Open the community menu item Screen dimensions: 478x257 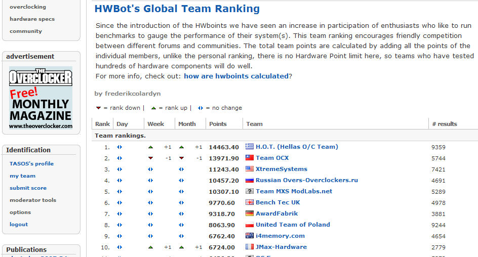tap(26, 31)
